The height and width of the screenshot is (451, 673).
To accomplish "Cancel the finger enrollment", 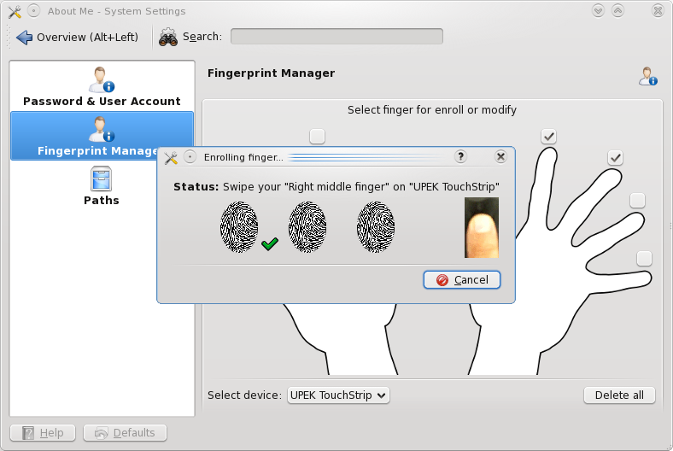I will tap(462, 280).
